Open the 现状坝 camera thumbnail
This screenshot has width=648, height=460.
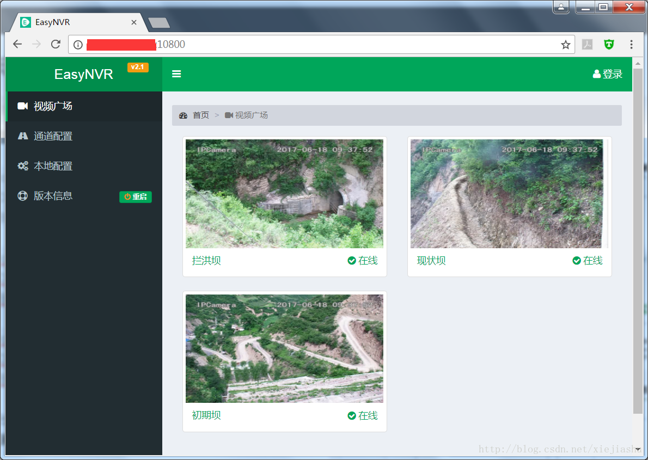509,194
